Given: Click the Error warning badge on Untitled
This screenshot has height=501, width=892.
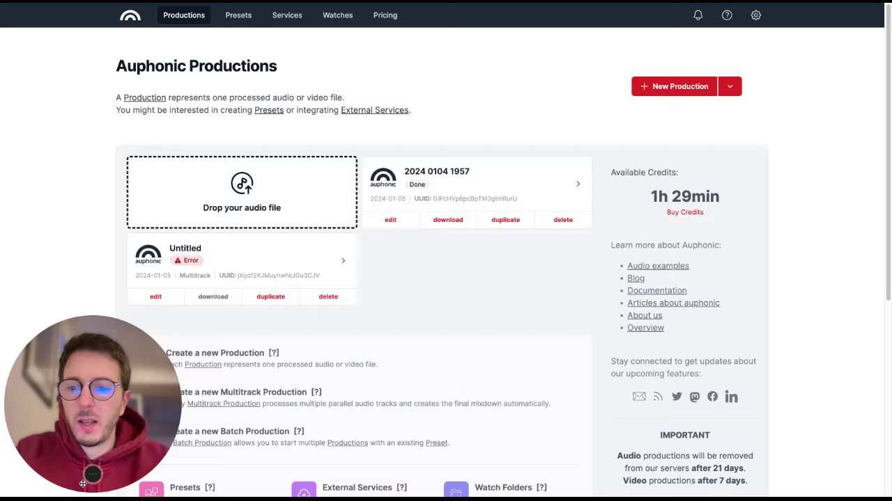Looking at the screenshot, I should pyautogui.click(x=186, y=260).
